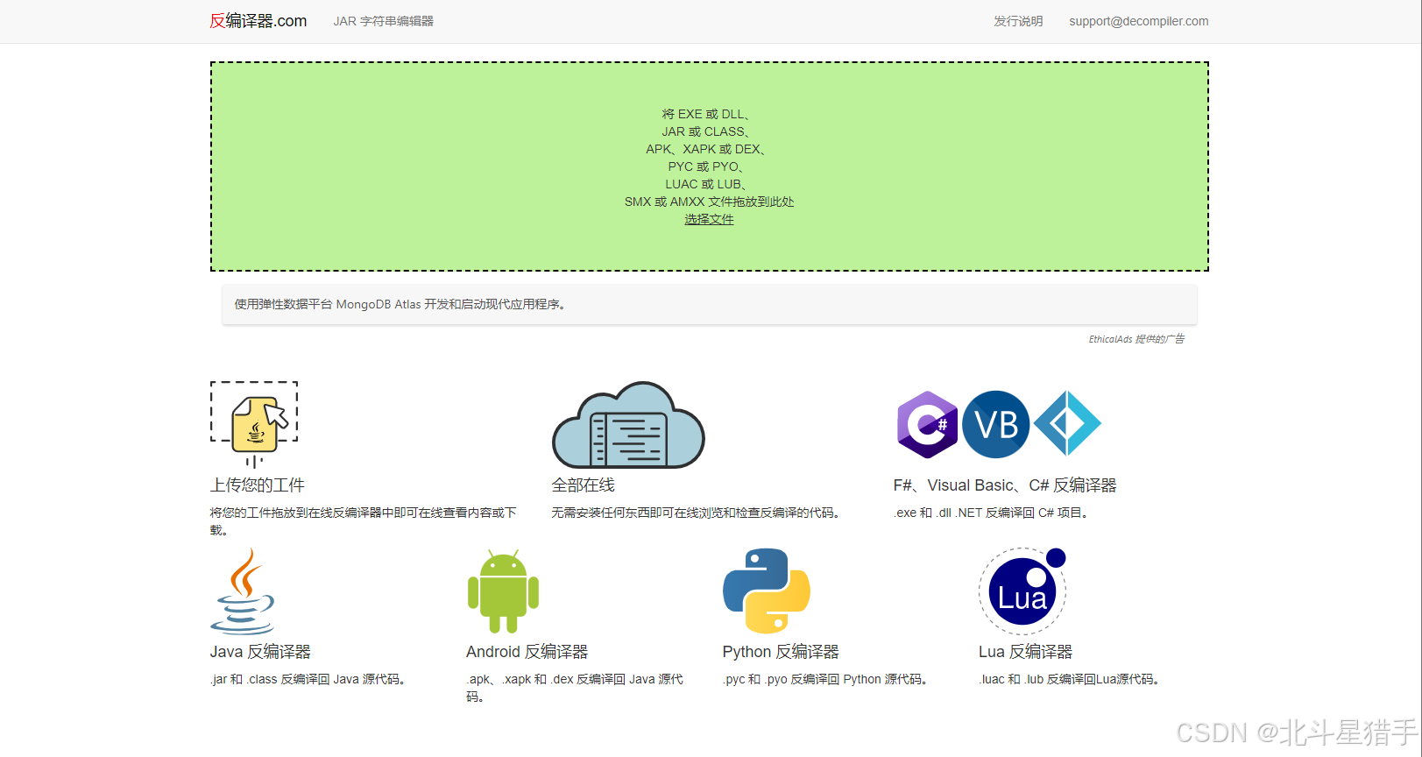Click the cloud document online icon
This screenshot has width=1422, height=757.
pos(628,425)
